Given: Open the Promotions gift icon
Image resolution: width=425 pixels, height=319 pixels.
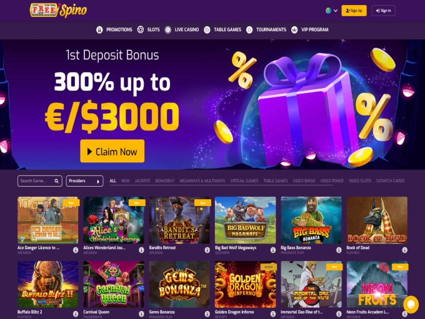Looking at the screenshot, I should (99, 30).
